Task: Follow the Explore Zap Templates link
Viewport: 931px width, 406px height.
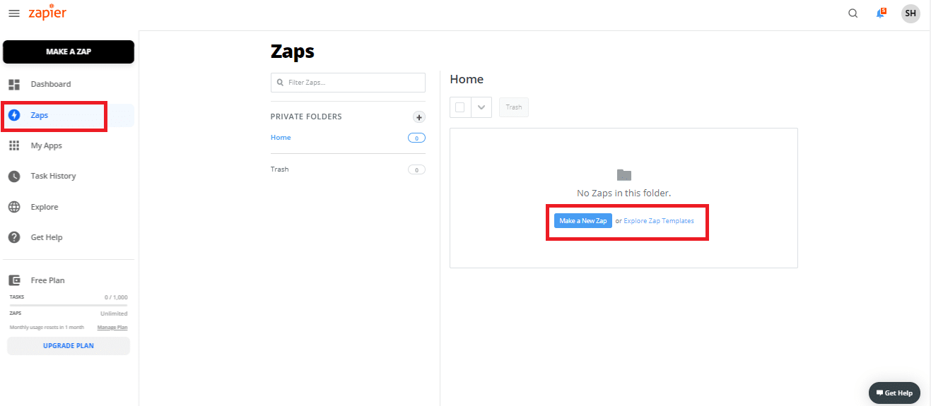Action: tap(659, 221)
